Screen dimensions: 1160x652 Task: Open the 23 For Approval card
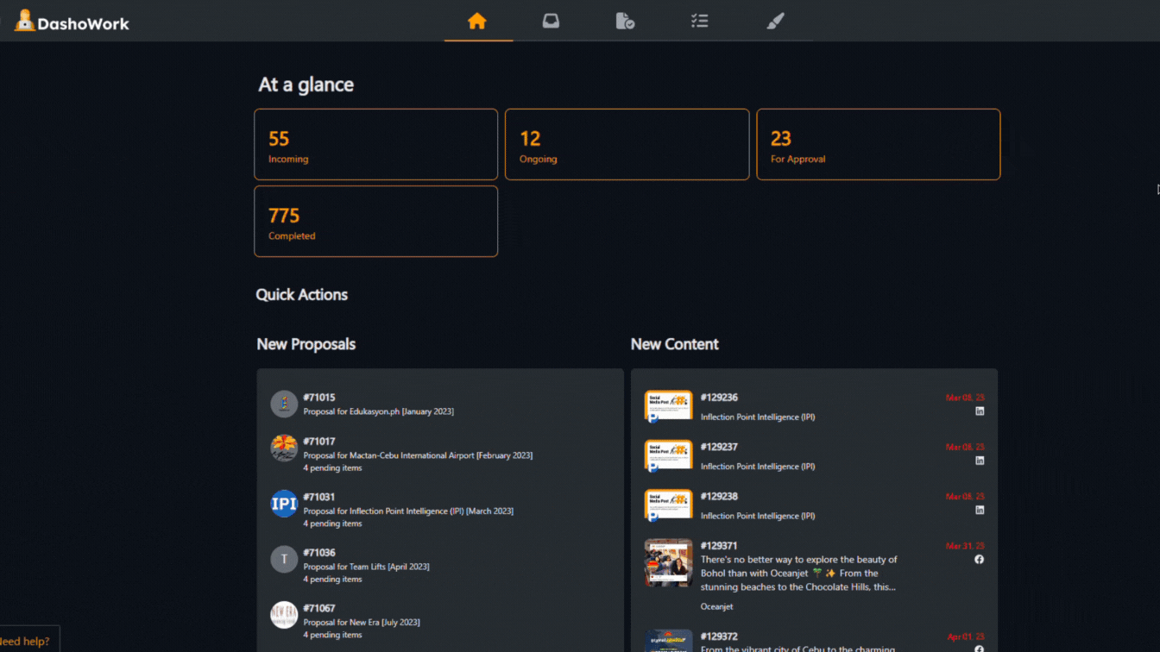[x=879, y=144]
